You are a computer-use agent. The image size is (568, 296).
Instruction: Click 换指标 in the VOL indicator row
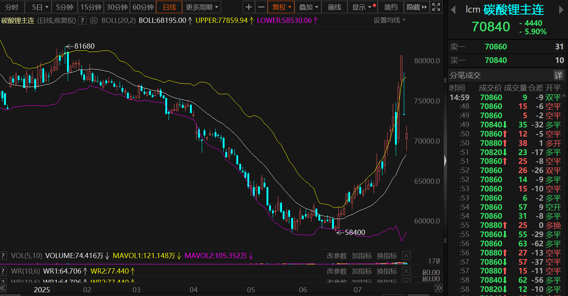[387, 256]
